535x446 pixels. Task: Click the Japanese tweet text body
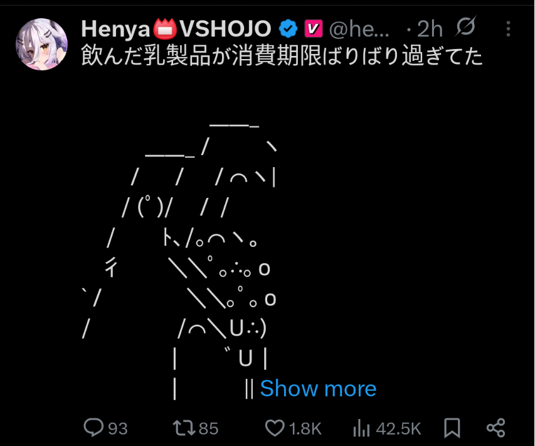tap(282, 56)
